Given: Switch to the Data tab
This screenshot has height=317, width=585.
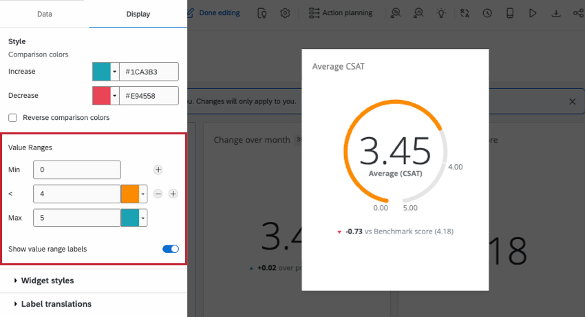Looking at the screenshot, I should coord(45,14).
